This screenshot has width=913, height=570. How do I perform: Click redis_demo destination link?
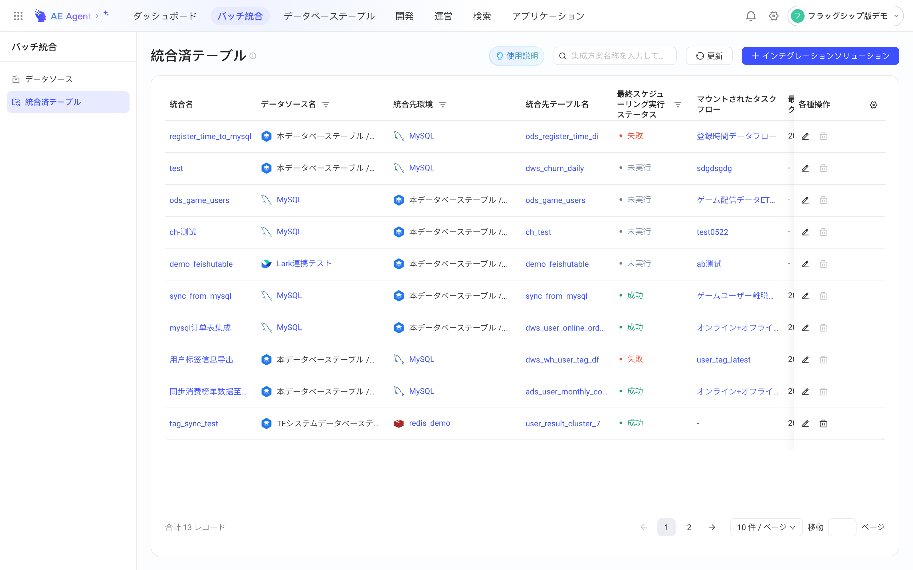click(429, 423)
